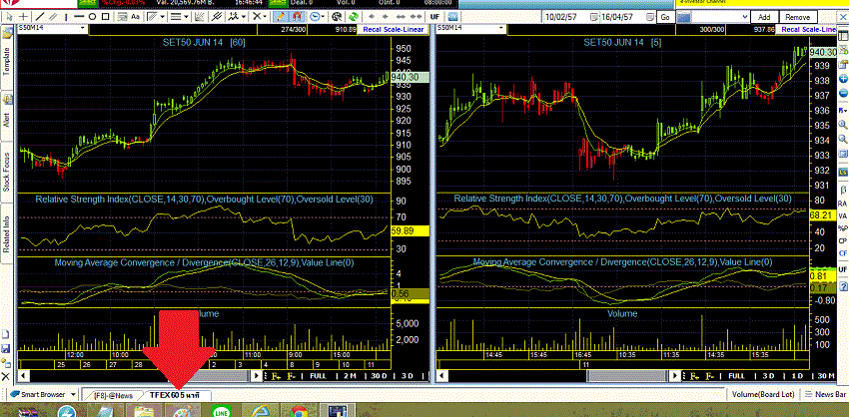Click the blue plus zoom-in icon right sidebar
Image resolution: width=849 pixels, height=417 pixels.
843,79
